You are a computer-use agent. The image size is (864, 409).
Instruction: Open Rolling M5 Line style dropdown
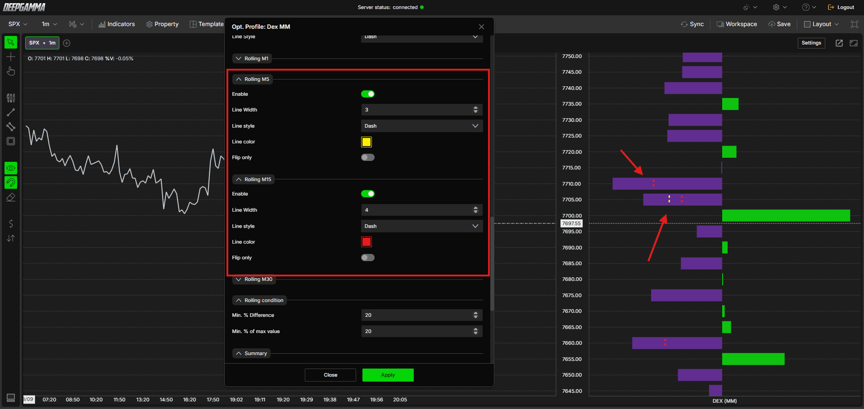(x=422, y=126)
